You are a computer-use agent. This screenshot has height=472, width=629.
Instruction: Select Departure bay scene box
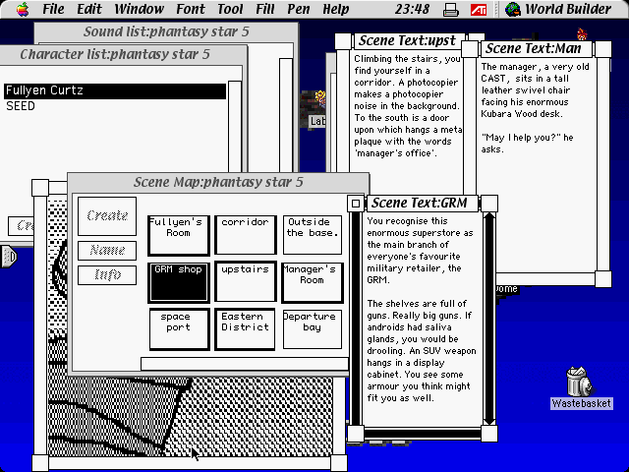pos(313,329)
